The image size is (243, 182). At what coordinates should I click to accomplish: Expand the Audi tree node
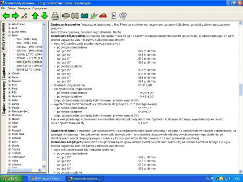(10, 28)
